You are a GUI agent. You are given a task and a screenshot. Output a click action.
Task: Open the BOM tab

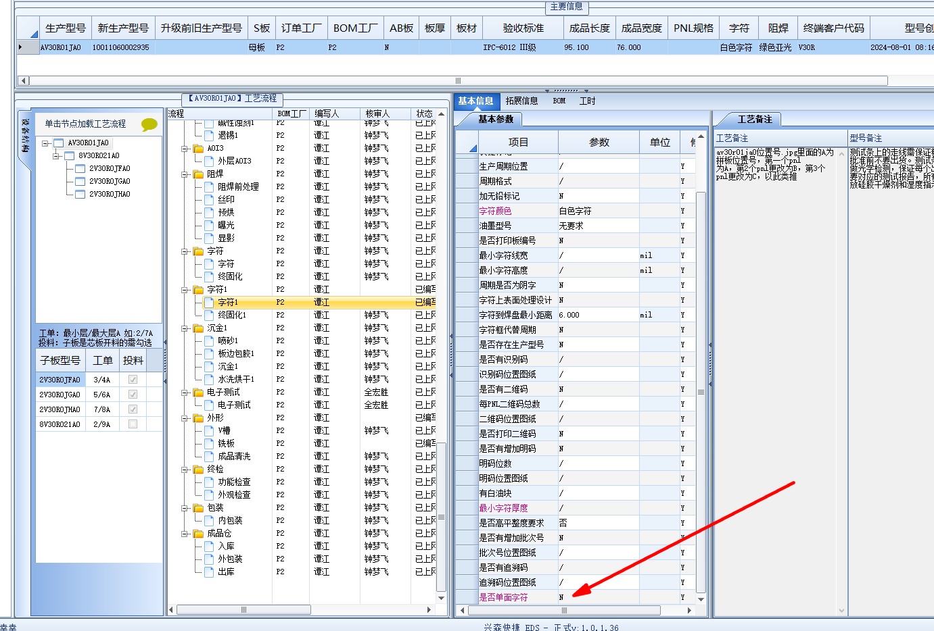coord(559,101)
